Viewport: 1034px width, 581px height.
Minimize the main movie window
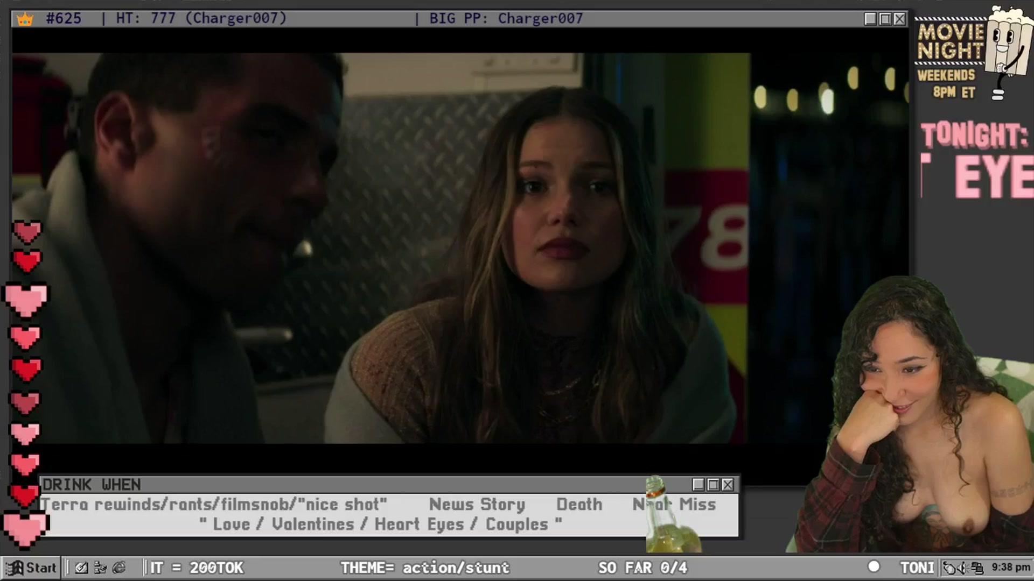click(870, 19)
